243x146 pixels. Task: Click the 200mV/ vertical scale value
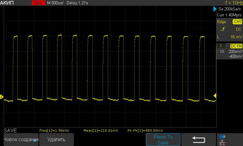[x=235, y=51]
